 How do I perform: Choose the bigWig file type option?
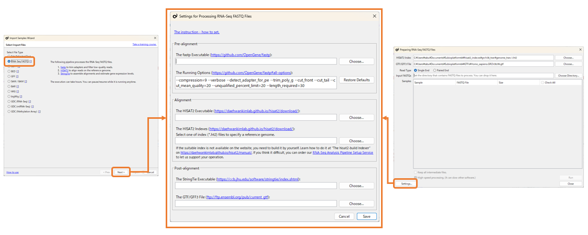(9, 96)
